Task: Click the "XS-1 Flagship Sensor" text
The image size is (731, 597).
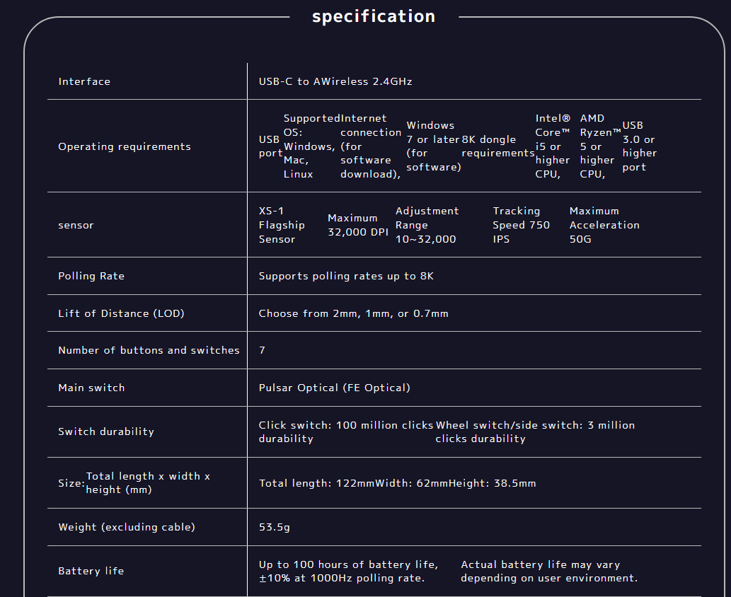Action: (x=282, y=225)
